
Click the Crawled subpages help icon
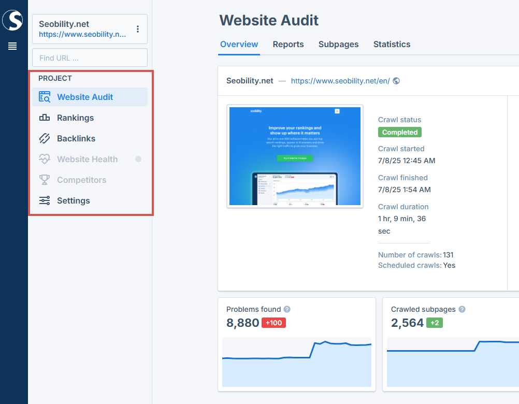pos(462,309)
